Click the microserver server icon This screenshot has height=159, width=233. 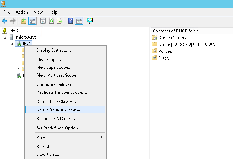pos(11,37)
